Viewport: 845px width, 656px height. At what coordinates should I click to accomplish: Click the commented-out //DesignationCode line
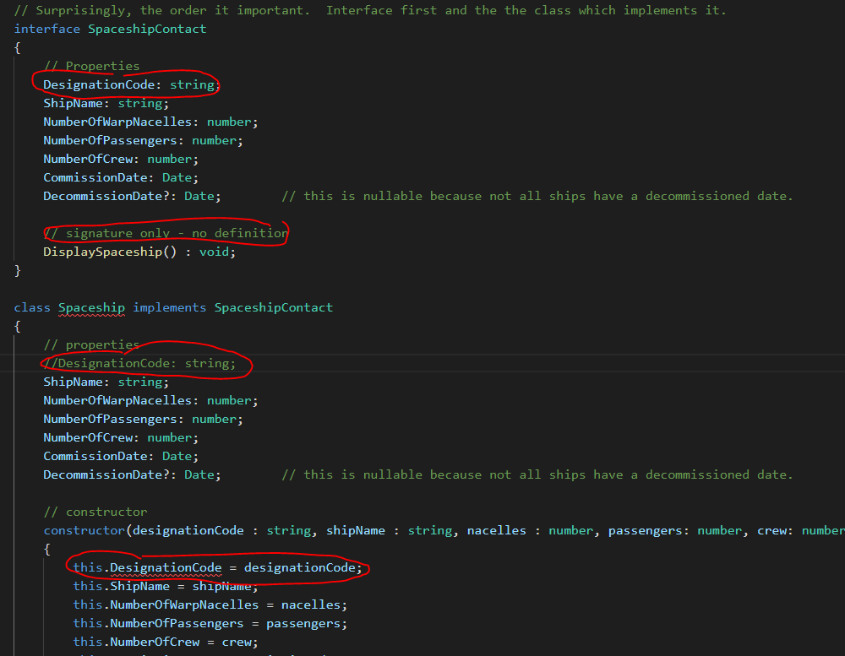pyautogui.click(x=140, y=363)
